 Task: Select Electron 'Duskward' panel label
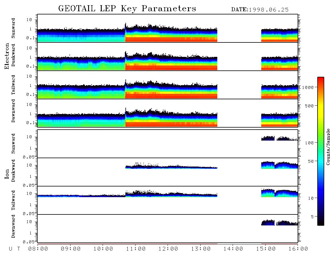coord(13,55)
